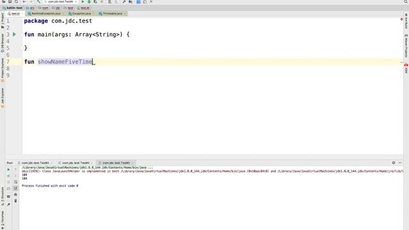This screenshot has width=409, height=230.
Task: Open the red-icon right sidebar tab
Action: click(406, 68)
